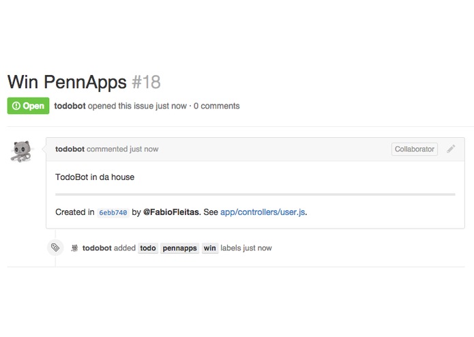Click todobot author in issue header line
474x337 pixels.
coord(70,106)
